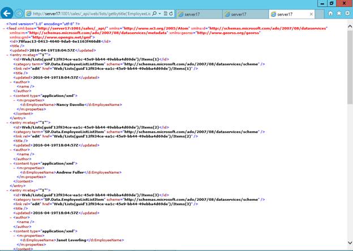Screen dimensions: 353x251
Task: Collapse content node of Janet Leverling entry
Action: pyautogui.click(x=11, y=231)
